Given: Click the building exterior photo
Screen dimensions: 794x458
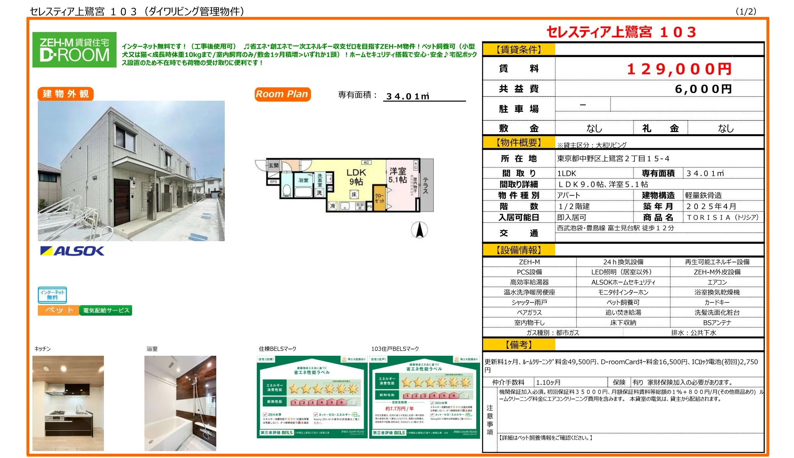Looking at the screenshot, I should (131, 171).
